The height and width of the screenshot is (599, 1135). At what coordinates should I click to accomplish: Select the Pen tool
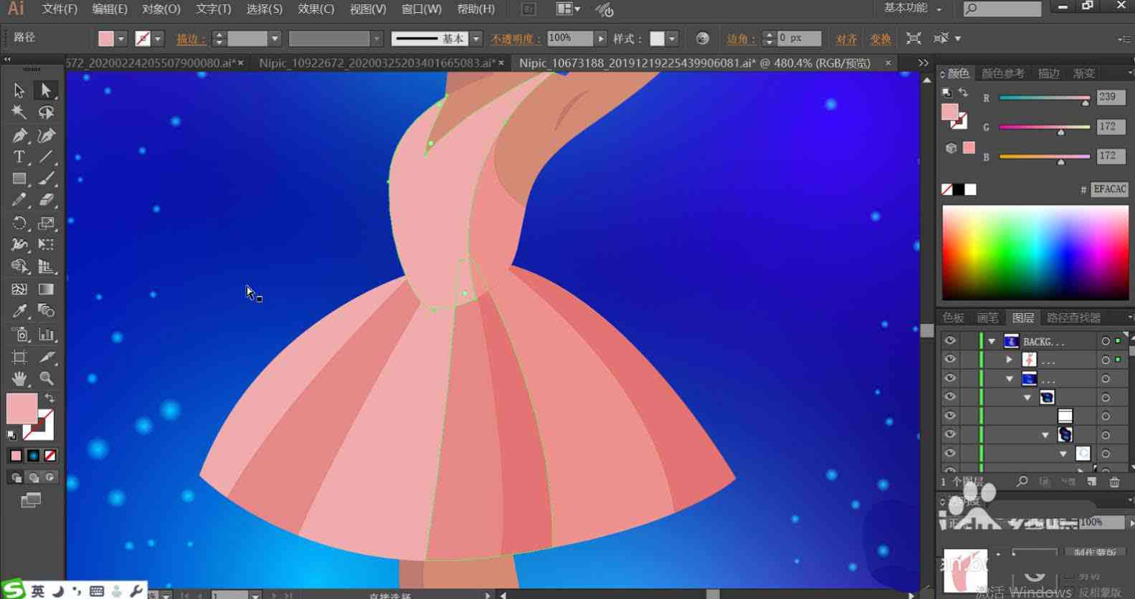tap(19, 135)
